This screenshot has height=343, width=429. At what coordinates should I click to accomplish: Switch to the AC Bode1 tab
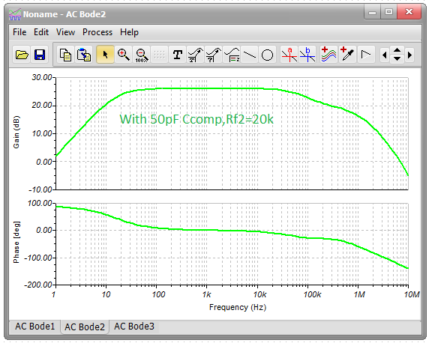click(x=34, y=327)
